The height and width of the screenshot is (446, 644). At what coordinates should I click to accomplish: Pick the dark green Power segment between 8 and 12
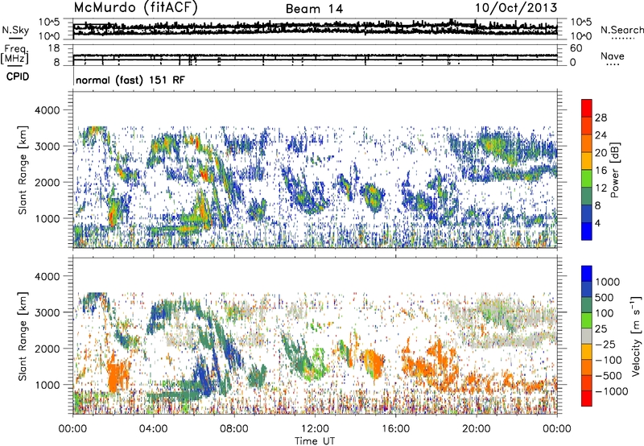(587, 196)
